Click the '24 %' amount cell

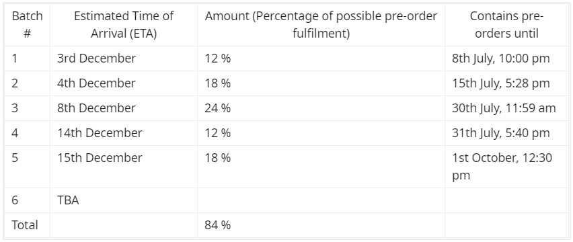pos(321,108)
